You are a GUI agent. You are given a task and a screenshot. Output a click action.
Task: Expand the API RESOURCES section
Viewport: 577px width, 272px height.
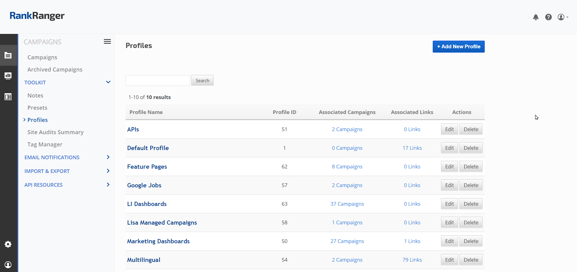[108, 185]
